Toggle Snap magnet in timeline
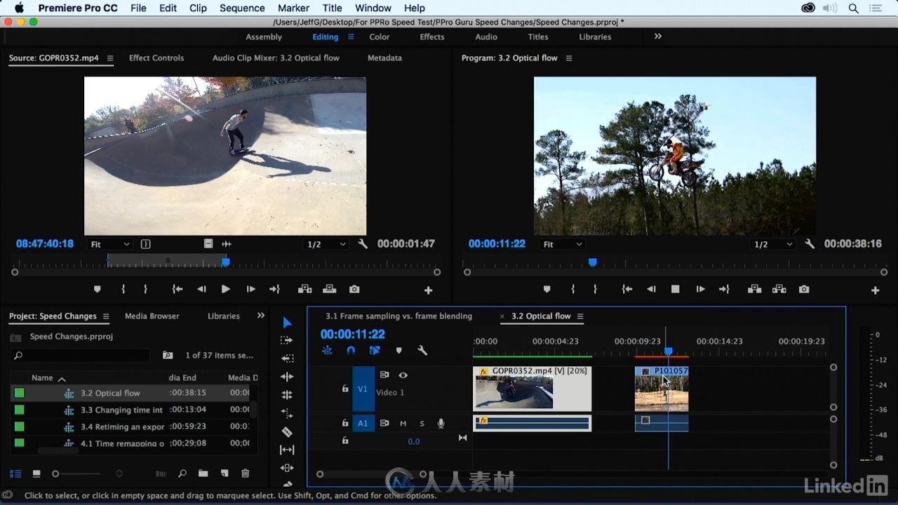The width and height of the screenshot is (898, 505). (351, 350)
